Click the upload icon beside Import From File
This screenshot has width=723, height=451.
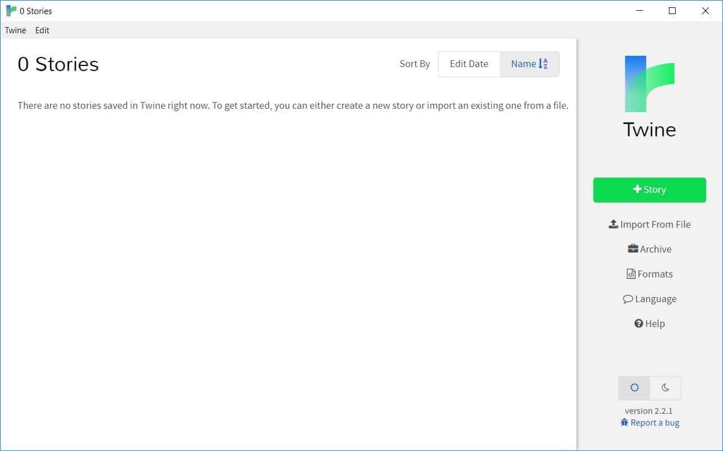(613, 224)
